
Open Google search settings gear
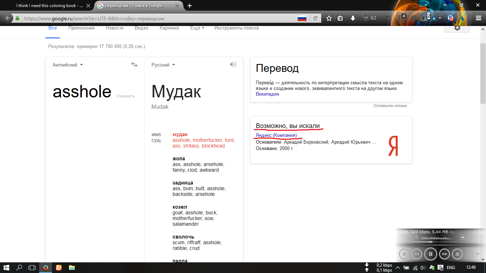pos(457,28)
